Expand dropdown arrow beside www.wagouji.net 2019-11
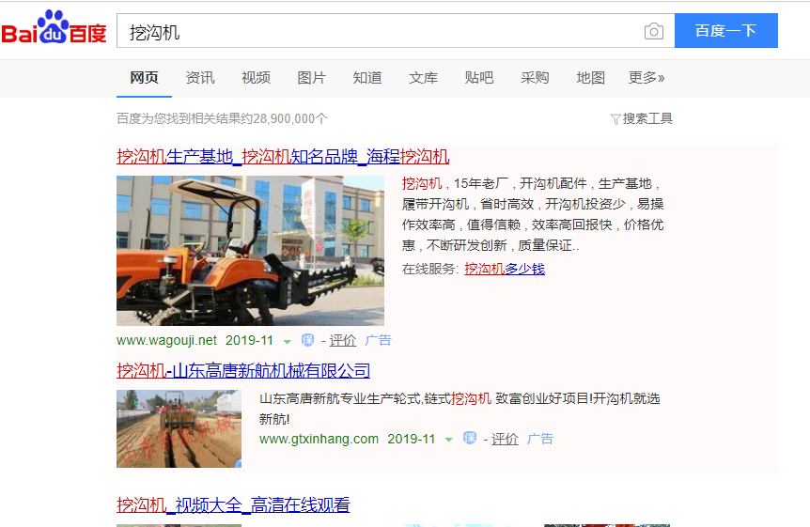Screen dimensions: 810x527 click(288, 342)
